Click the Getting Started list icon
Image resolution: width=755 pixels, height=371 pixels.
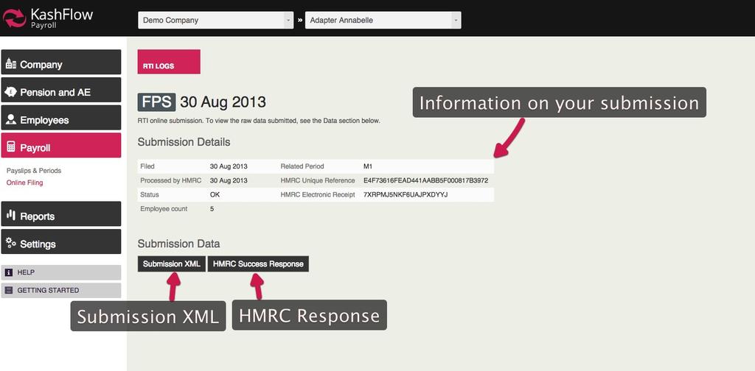coord(9,290)
